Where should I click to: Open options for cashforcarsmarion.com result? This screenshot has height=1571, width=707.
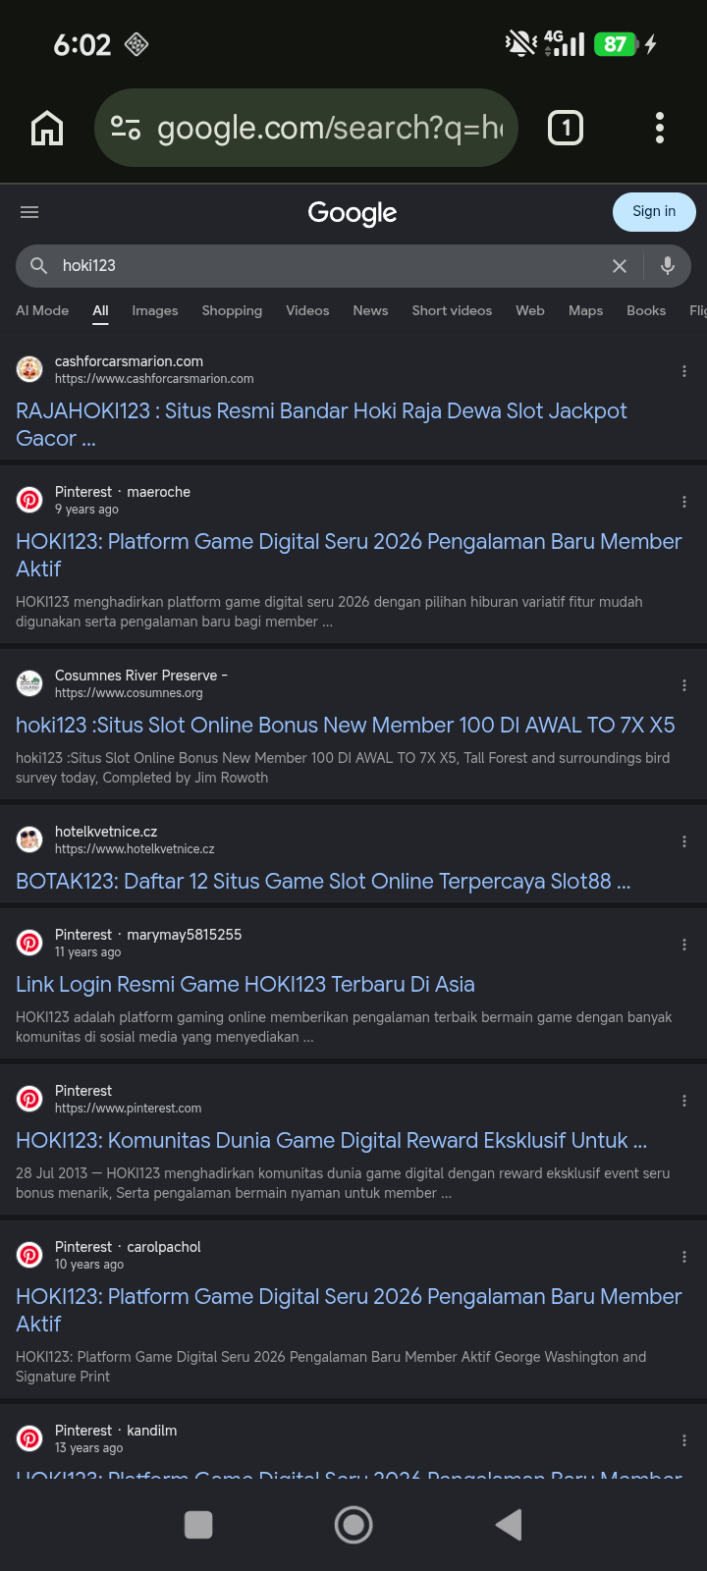tap(684, 371)
